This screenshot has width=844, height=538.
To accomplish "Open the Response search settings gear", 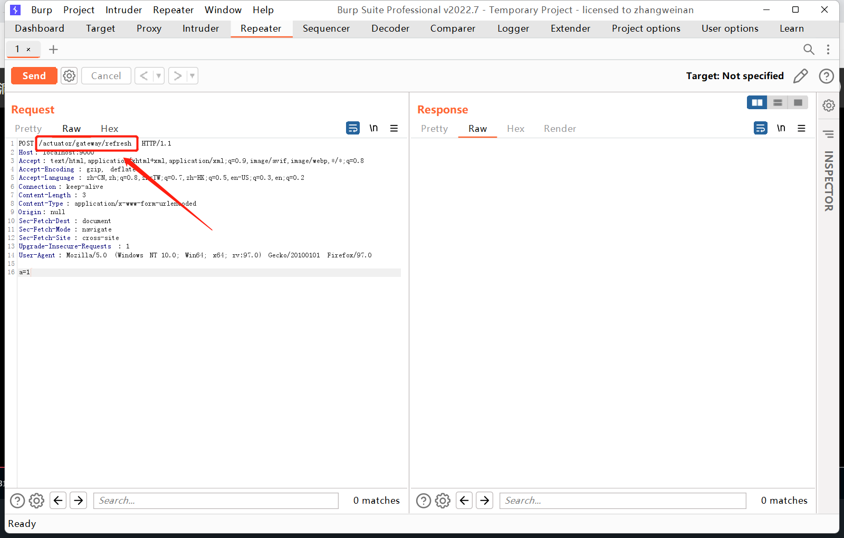I will tap(443, 501).
